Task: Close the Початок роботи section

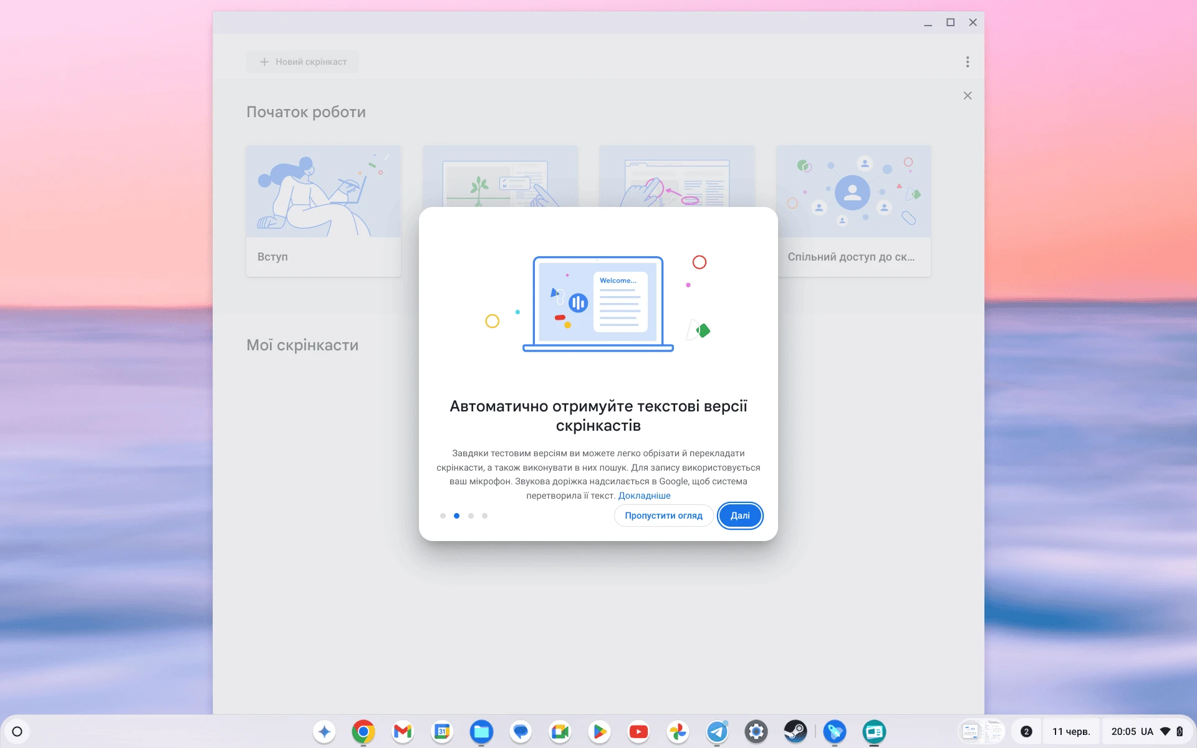Action: pos(968,95)
